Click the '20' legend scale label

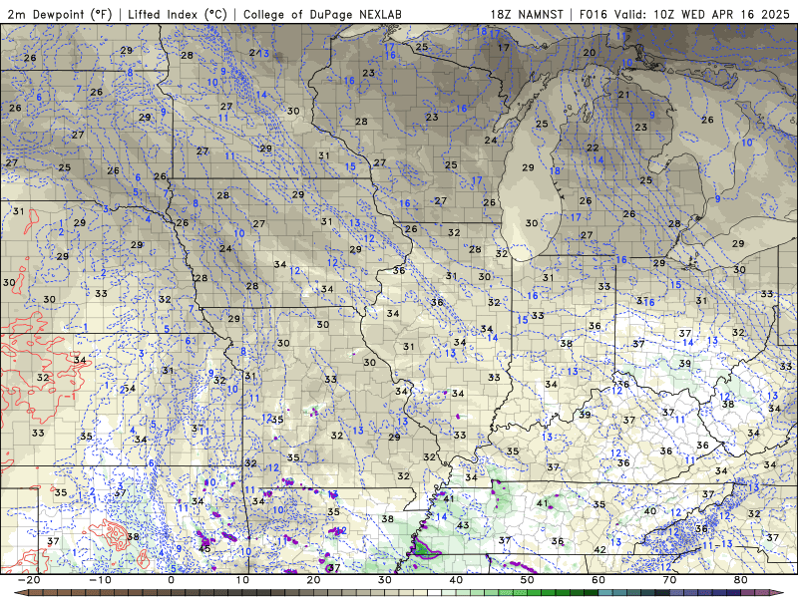(x=313, y=580)
